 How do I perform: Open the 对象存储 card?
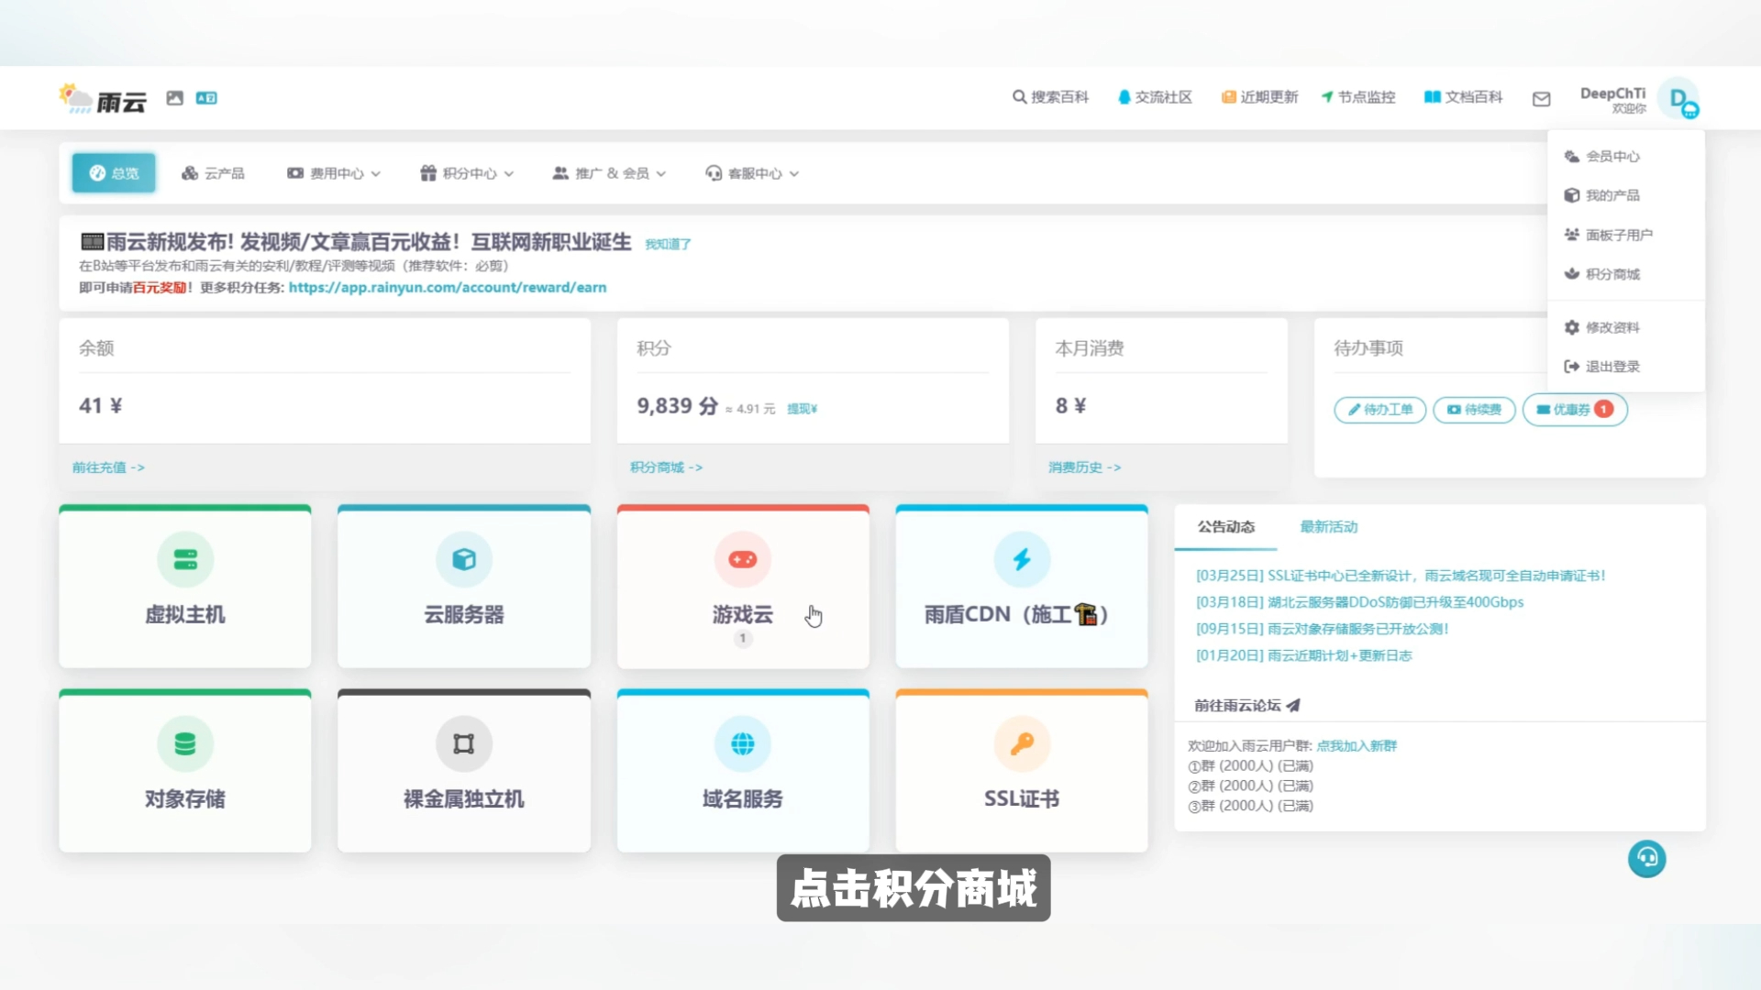185,771
